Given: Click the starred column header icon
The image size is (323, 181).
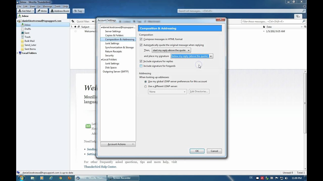Looking at the screenshot, I should click(75, 27).
